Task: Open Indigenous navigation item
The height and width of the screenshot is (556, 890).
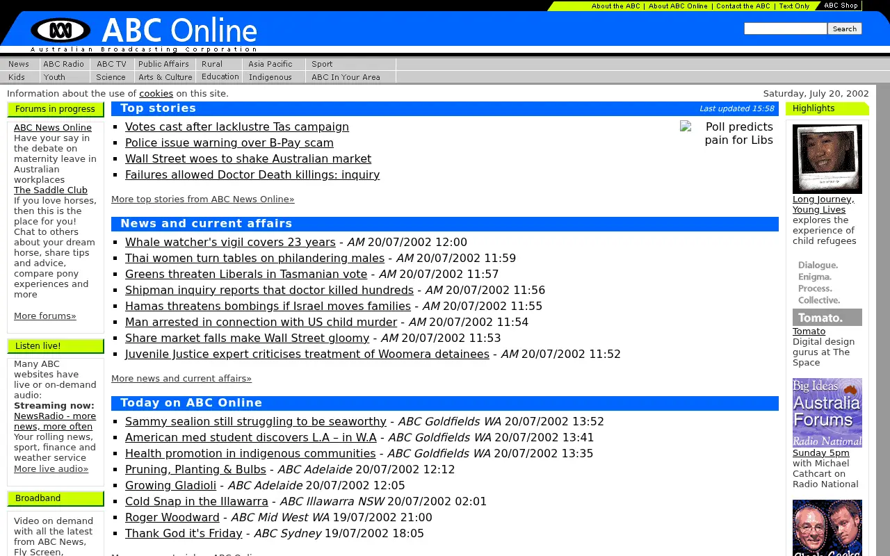Action: click(x=270, y=77)
